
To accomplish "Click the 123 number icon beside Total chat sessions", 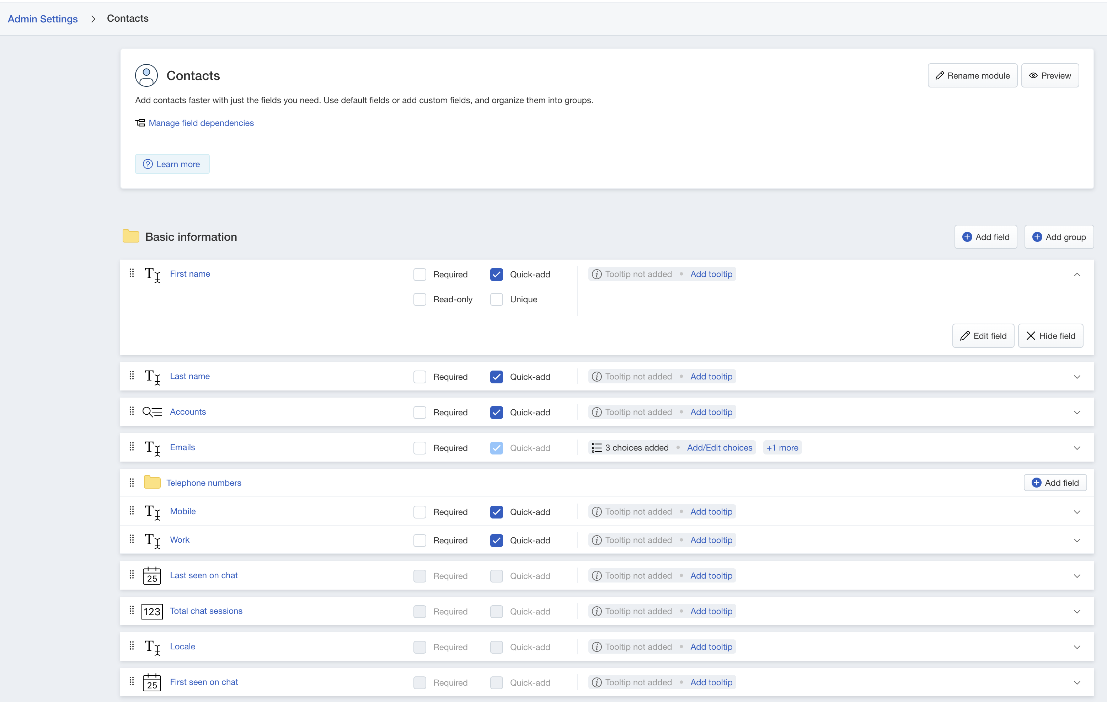I will (152, 611).
